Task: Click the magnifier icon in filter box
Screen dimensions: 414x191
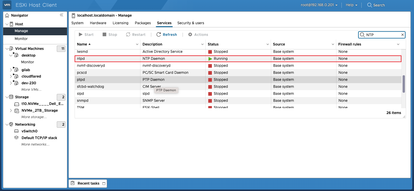Action: coord(362,35)
